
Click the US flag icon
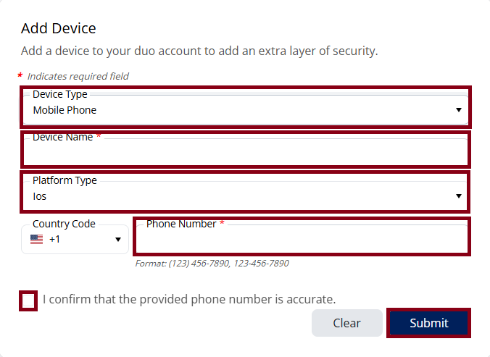(x=36, y=239)
